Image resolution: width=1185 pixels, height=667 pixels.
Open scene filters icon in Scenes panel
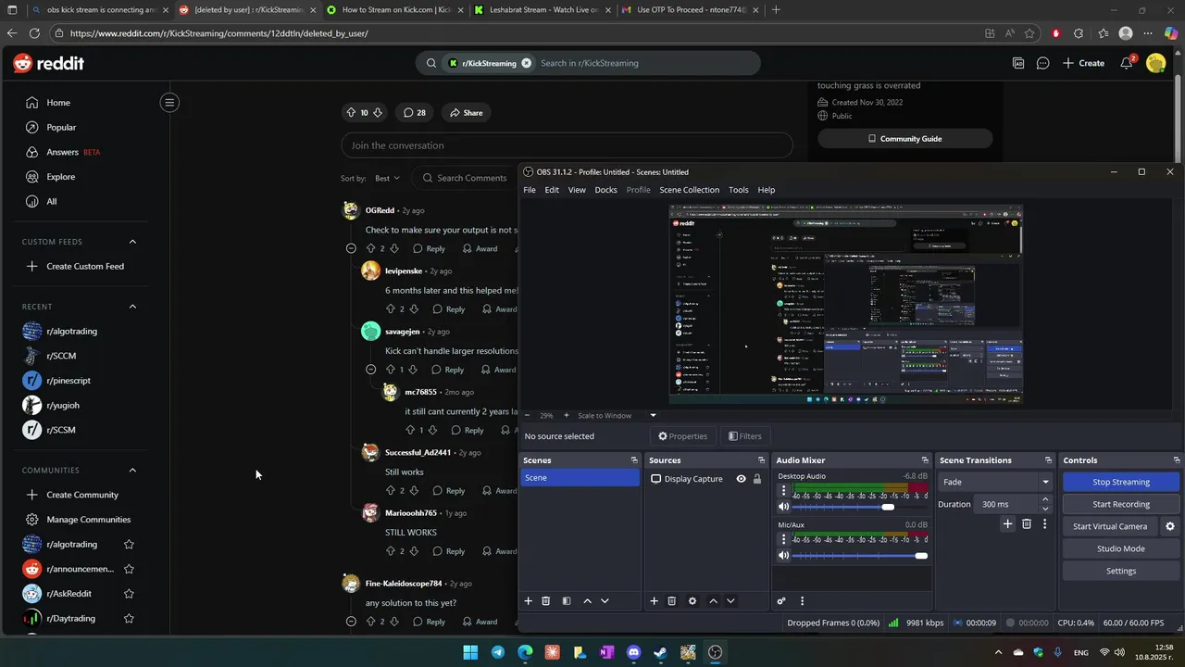click(x=567, y=601)
